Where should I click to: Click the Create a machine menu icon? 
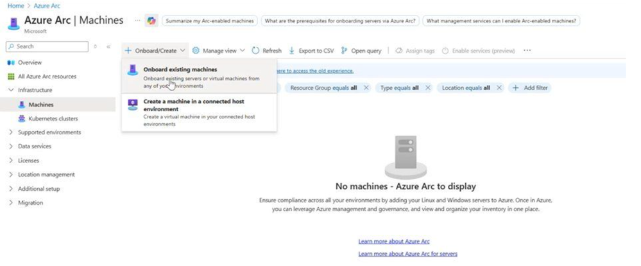(x=132, y=105)
